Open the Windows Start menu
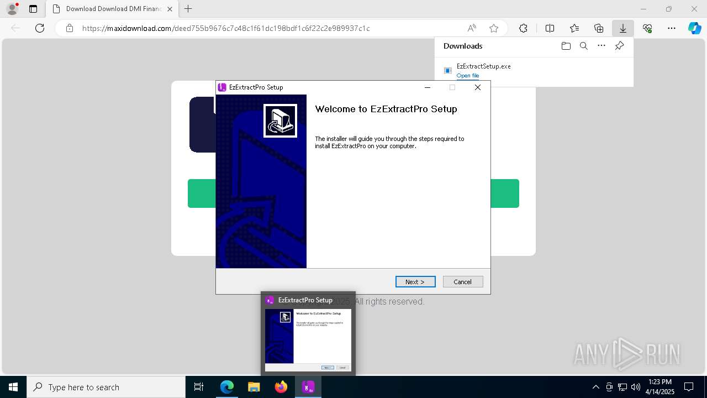 click(x=13, y=387)
